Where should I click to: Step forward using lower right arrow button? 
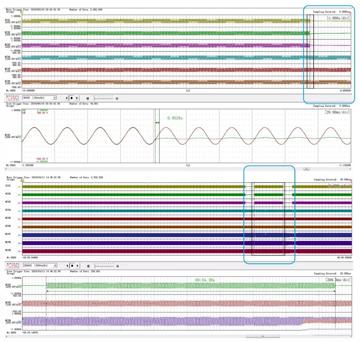click(x=77, y=266)
